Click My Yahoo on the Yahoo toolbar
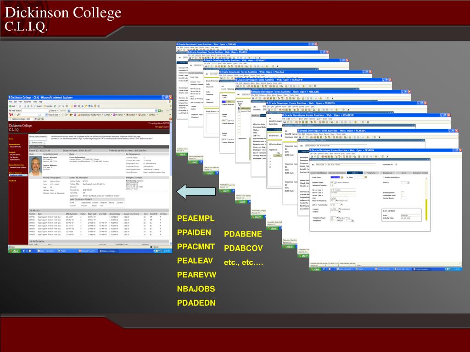The height and width of the screenshot is (352, 470). click(118, 115)
